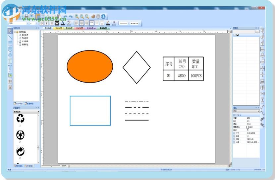This screenshot has height=180, width=275.
Task: Click the third magnifier zoom-fit icon
Action: [87, 17]
